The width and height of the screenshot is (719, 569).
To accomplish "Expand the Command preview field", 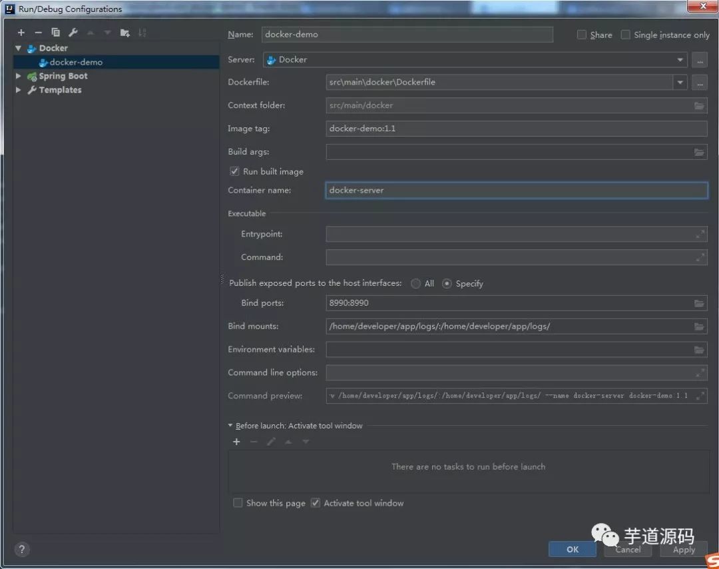I will coord(700,396).
